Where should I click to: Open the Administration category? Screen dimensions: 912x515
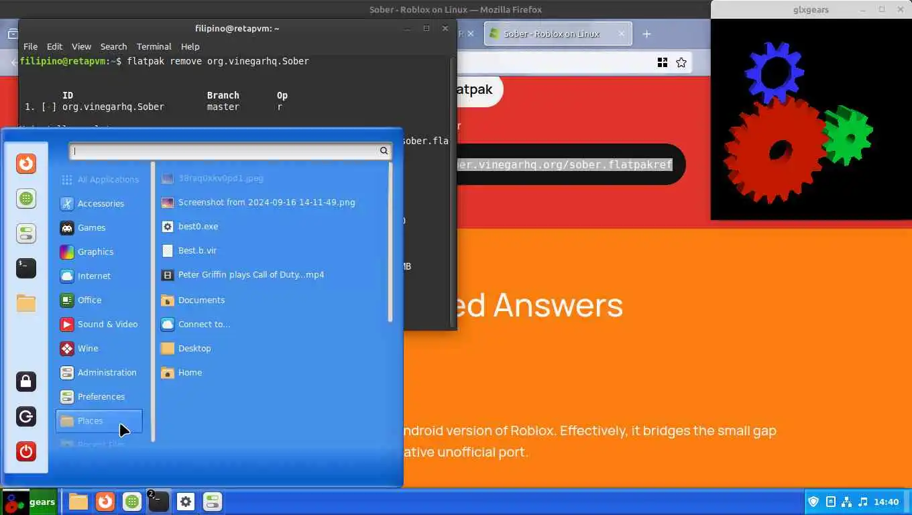(99, 372)
